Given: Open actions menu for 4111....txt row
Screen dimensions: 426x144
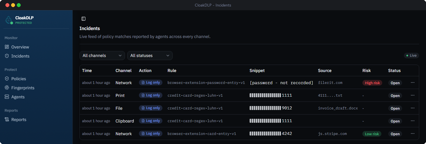Looking at the screenshot, I should [413, 95].
